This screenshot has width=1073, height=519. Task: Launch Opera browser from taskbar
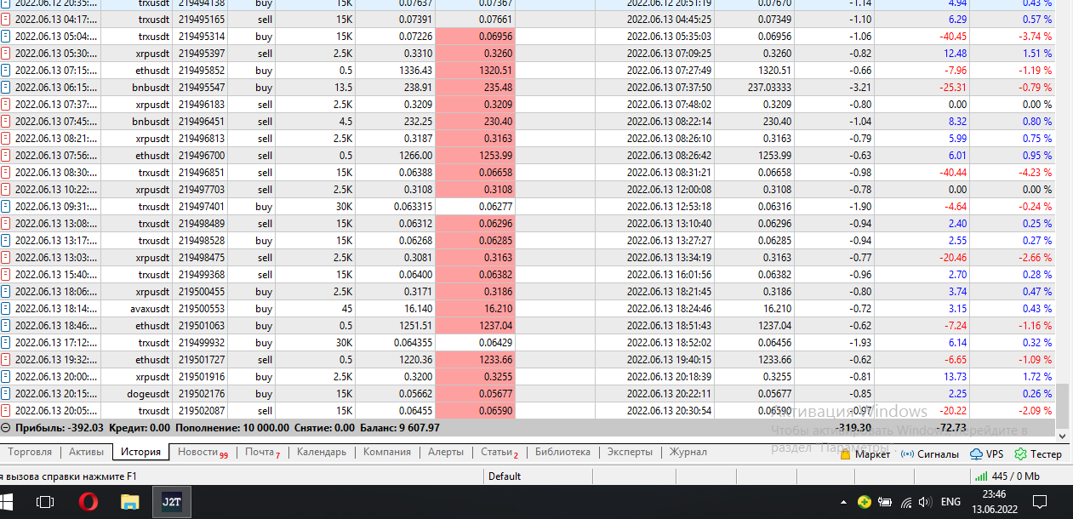click(x=88, y=502)
